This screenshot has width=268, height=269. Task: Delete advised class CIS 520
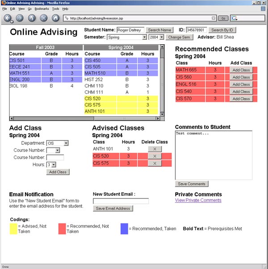click(x=155, y=156)
